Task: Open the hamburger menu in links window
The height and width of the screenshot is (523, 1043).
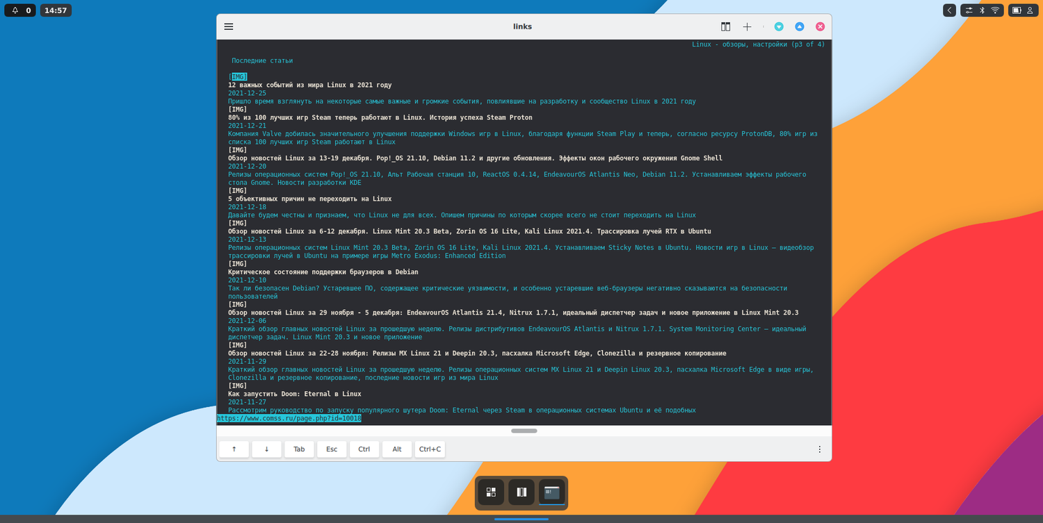Action: [x=229, y=26]
